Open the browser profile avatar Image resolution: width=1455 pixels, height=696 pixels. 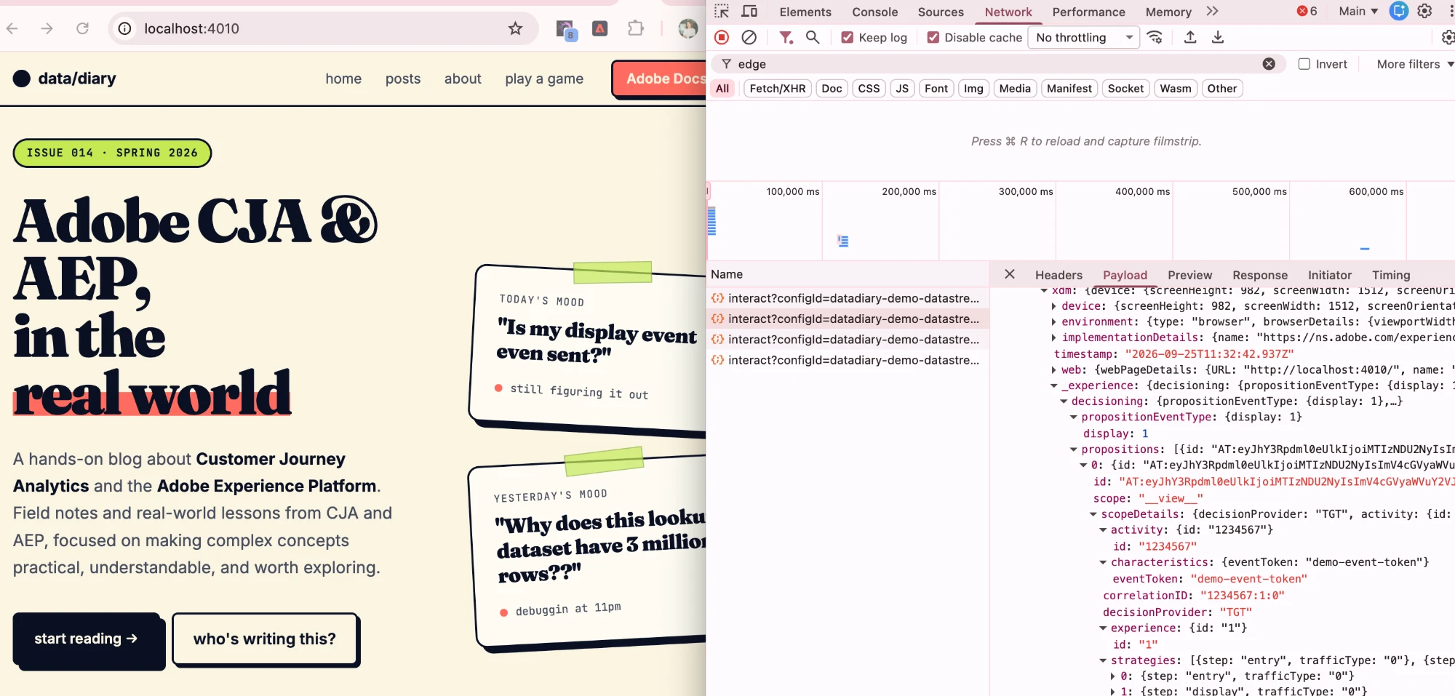click(687, 28)
